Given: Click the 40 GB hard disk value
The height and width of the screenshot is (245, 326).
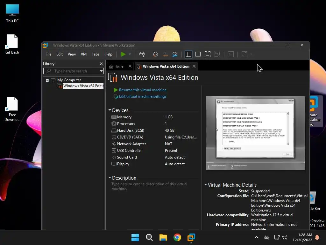Looking at the screenshot, I should click(x=170, y=130).
